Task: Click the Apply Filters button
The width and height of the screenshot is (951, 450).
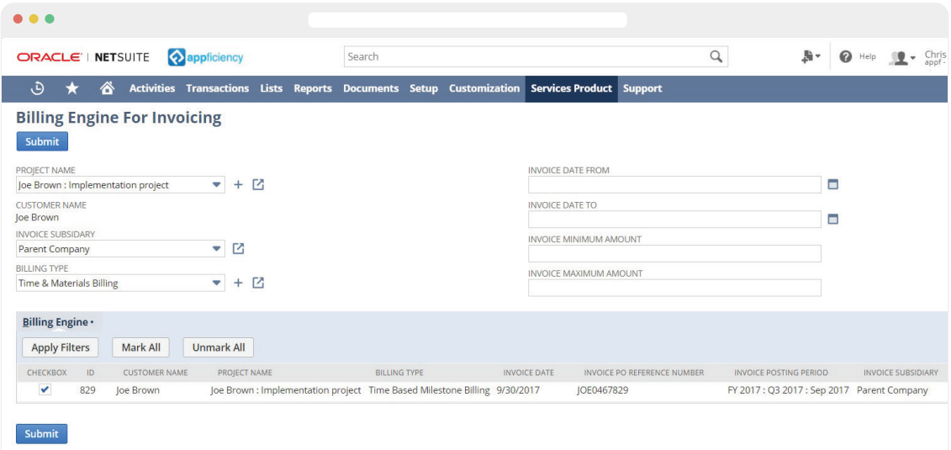Action: coord(61,347)
